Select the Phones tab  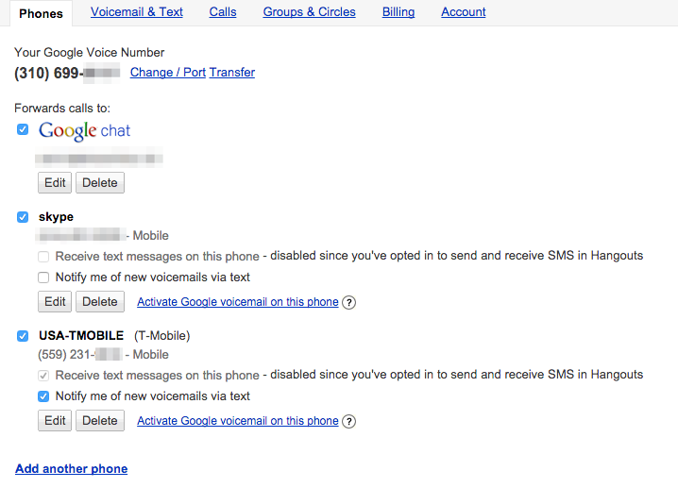click(42, 13)
